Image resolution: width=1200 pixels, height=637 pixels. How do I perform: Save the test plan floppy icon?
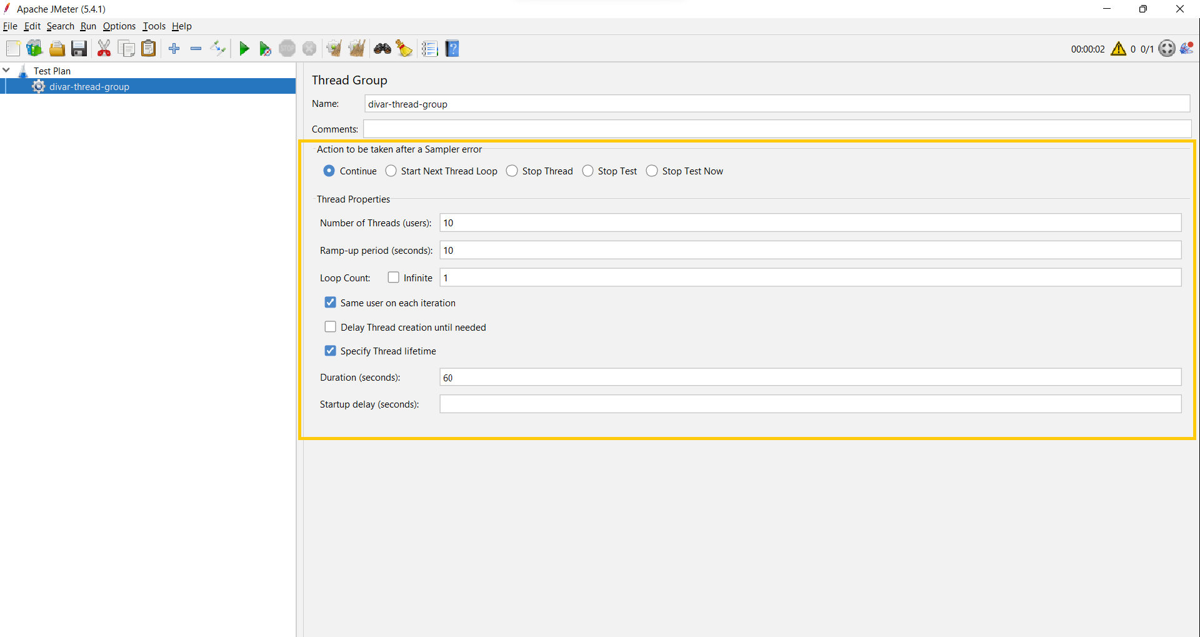(x=79, y=49)
